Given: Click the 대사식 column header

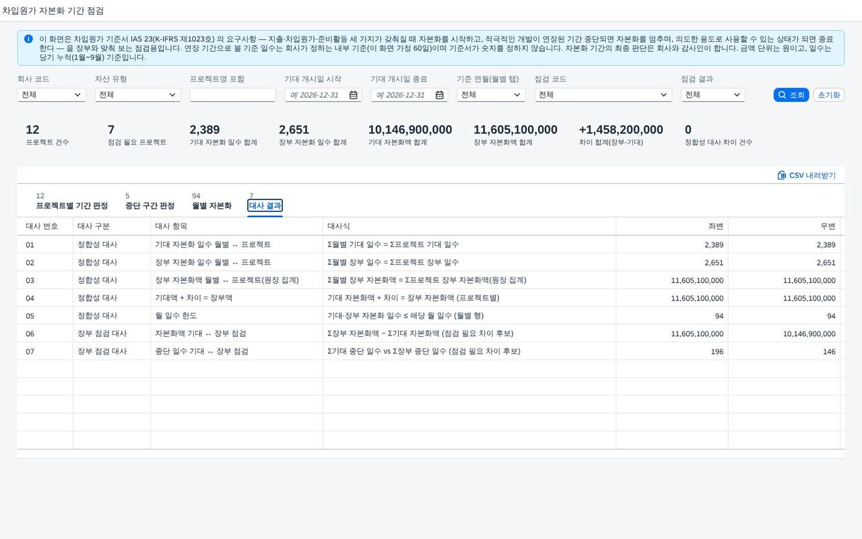Looking at the screenshot, I should coord(469,226).
